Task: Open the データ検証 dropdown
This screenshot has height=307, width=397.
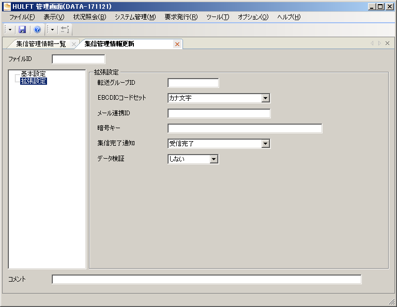Action: point(213,159)
